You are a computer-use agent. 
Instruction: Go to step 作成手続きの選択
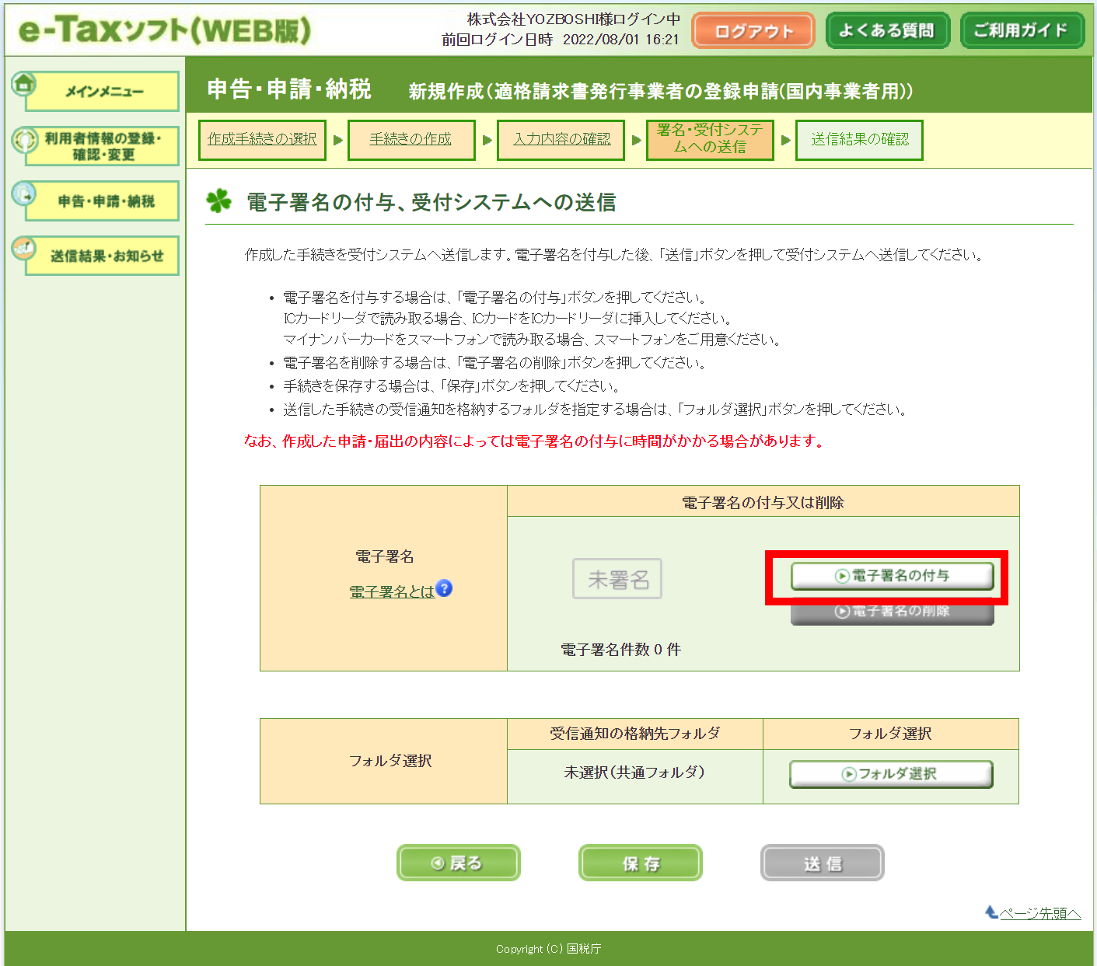(262, 140)
